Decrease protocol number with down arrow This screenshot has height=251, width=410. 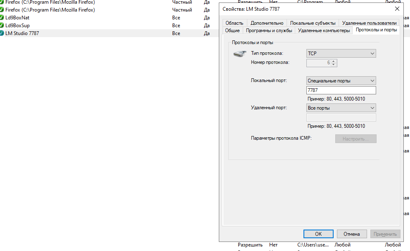[333, 64]
